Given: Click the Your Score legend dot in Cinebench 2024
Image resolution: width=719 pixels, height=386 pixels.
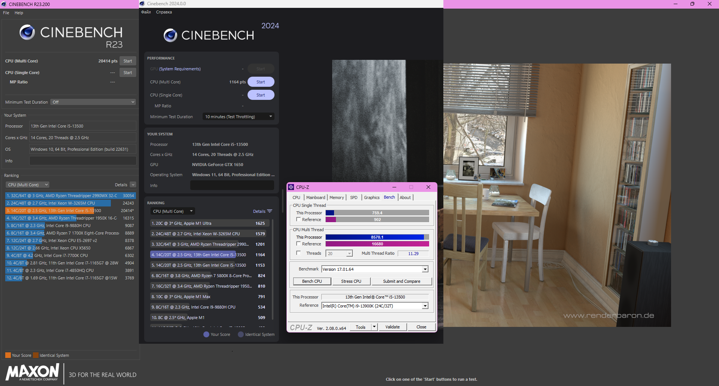Looking at the screenshot, I should 206,334.
